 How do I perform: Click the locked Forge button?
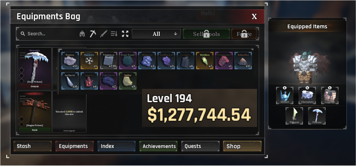pyautogui.click(x=244, y=34)
